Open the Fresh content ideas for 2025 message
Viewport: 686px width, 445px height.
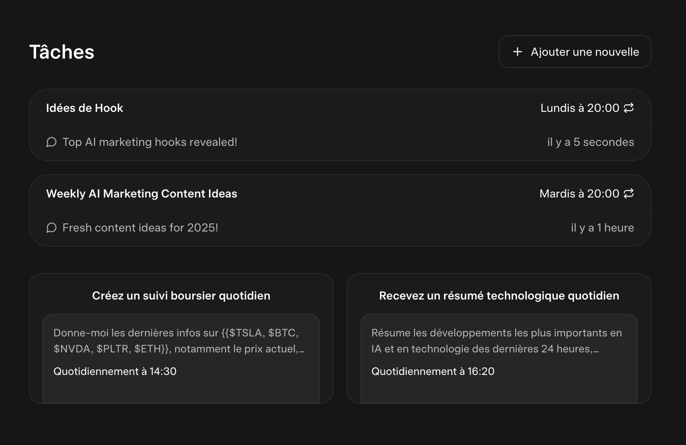point(140,228)
